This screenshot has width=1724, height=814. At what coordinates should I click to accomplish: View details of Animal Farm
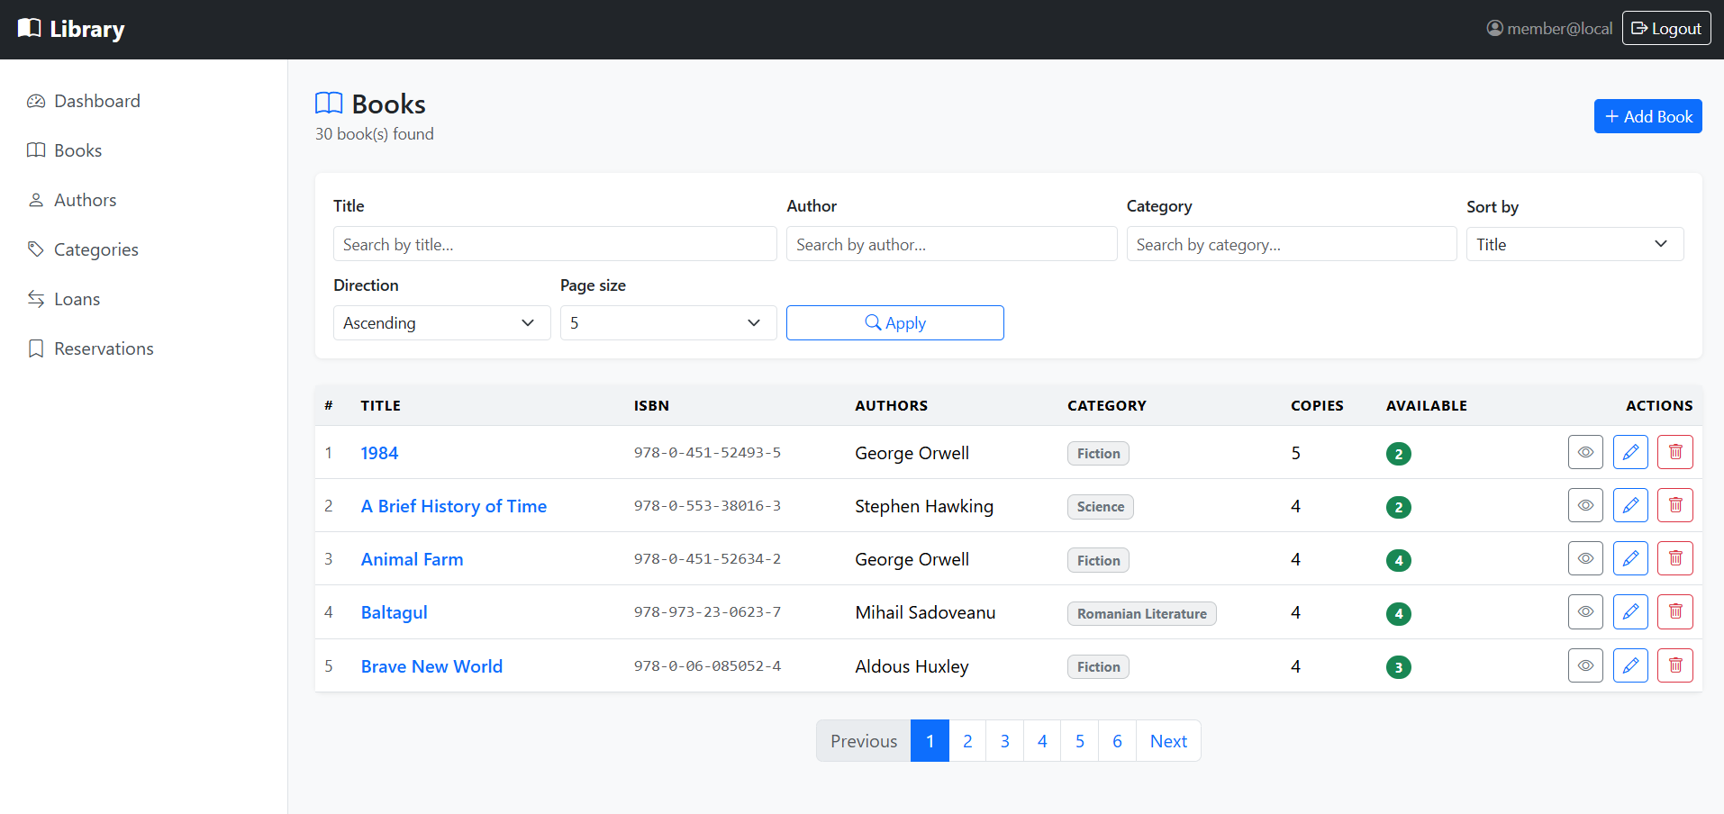(1585, 558)
